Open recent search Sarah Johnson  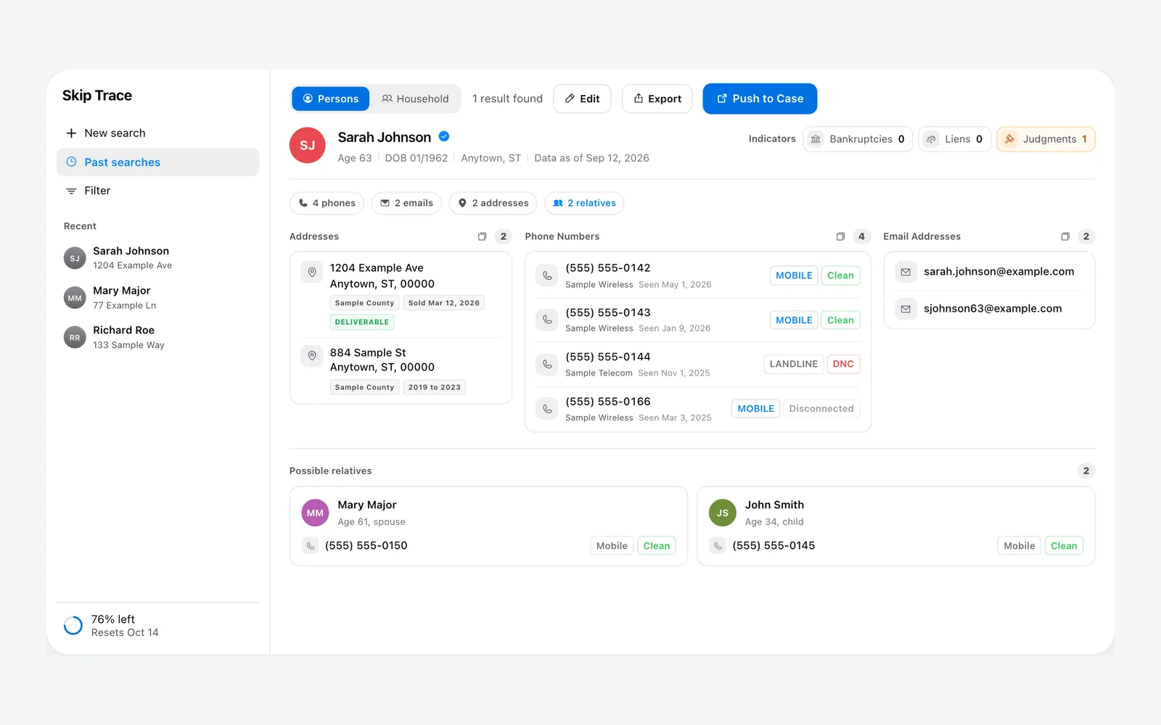pos(157,258)
